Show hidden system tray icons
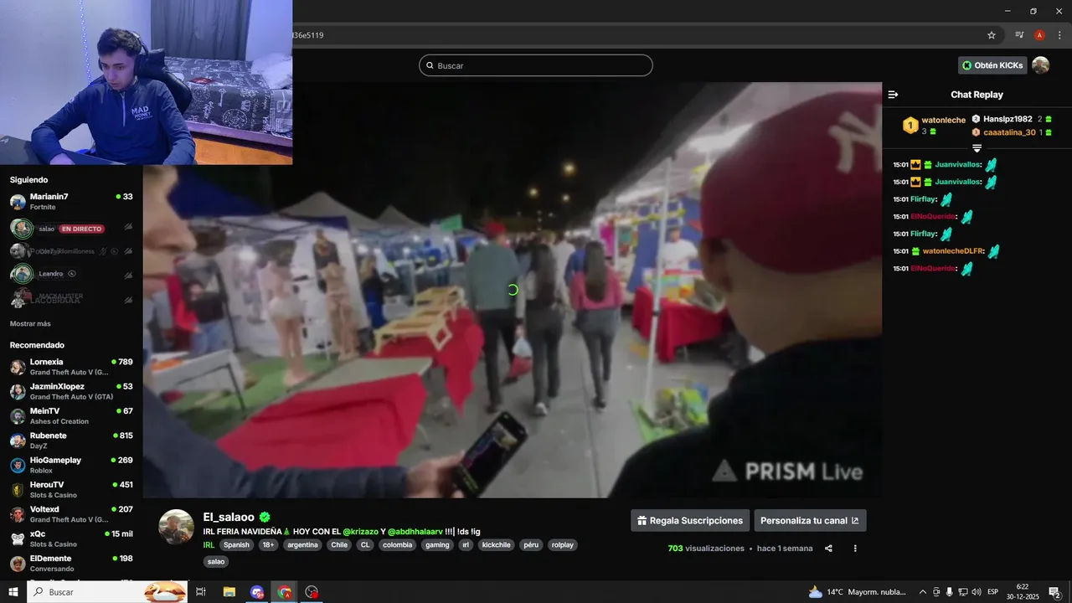Screen dimensions: 1072x603 coord(923,592)
